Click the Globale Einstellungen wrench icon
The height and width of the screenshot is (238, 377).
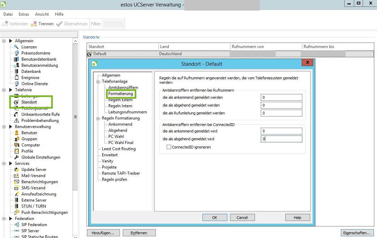pyautogui.click(x=17, y=157)
